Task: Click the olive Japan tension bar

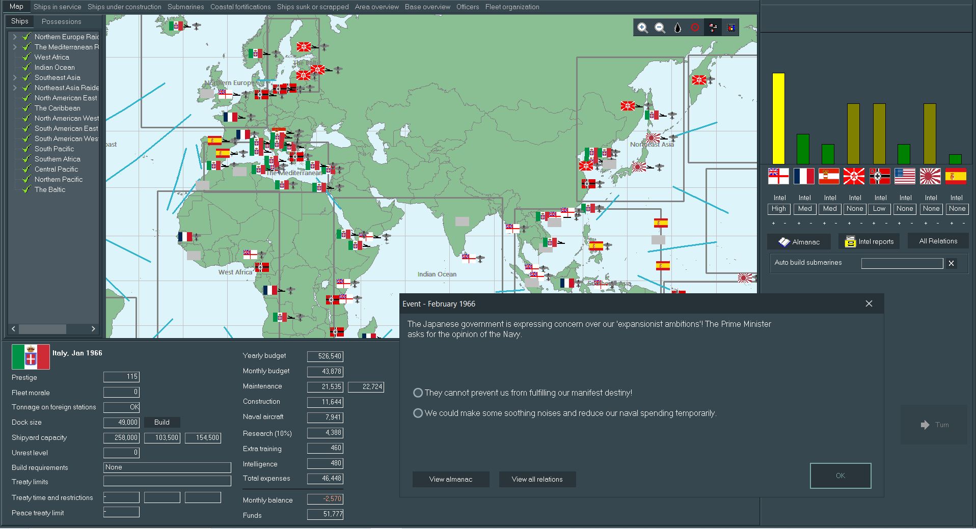Action: (x=930, y=134)
